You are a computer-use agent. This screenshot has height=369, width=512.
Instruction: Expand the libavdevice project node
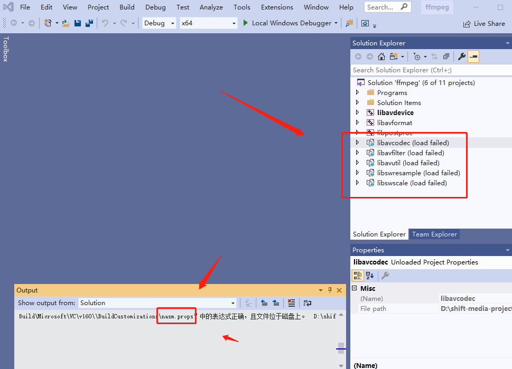(x=358, y=112)
